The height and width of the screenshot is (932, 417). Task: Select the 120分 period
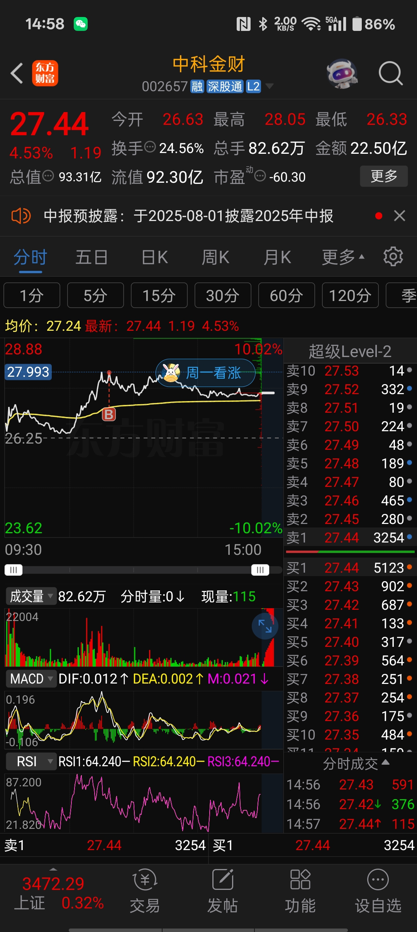tap(350, 295)
